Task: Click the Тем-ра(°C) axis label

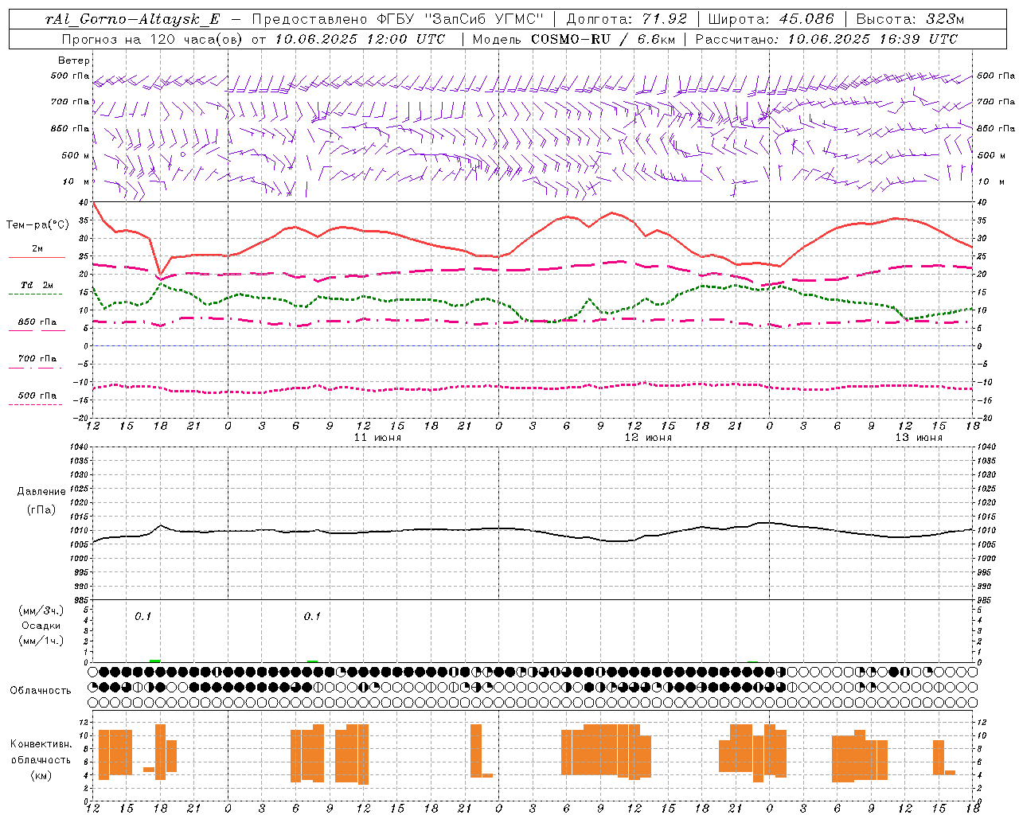Action: pyautogui.click(x=37, y=225)
